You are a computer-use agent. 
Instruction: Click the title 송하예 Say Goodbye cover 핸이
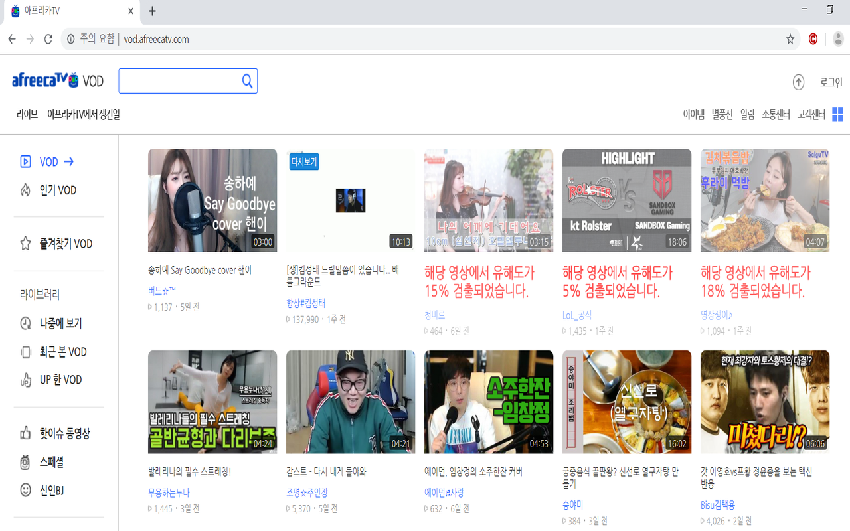tap(200, 270)
